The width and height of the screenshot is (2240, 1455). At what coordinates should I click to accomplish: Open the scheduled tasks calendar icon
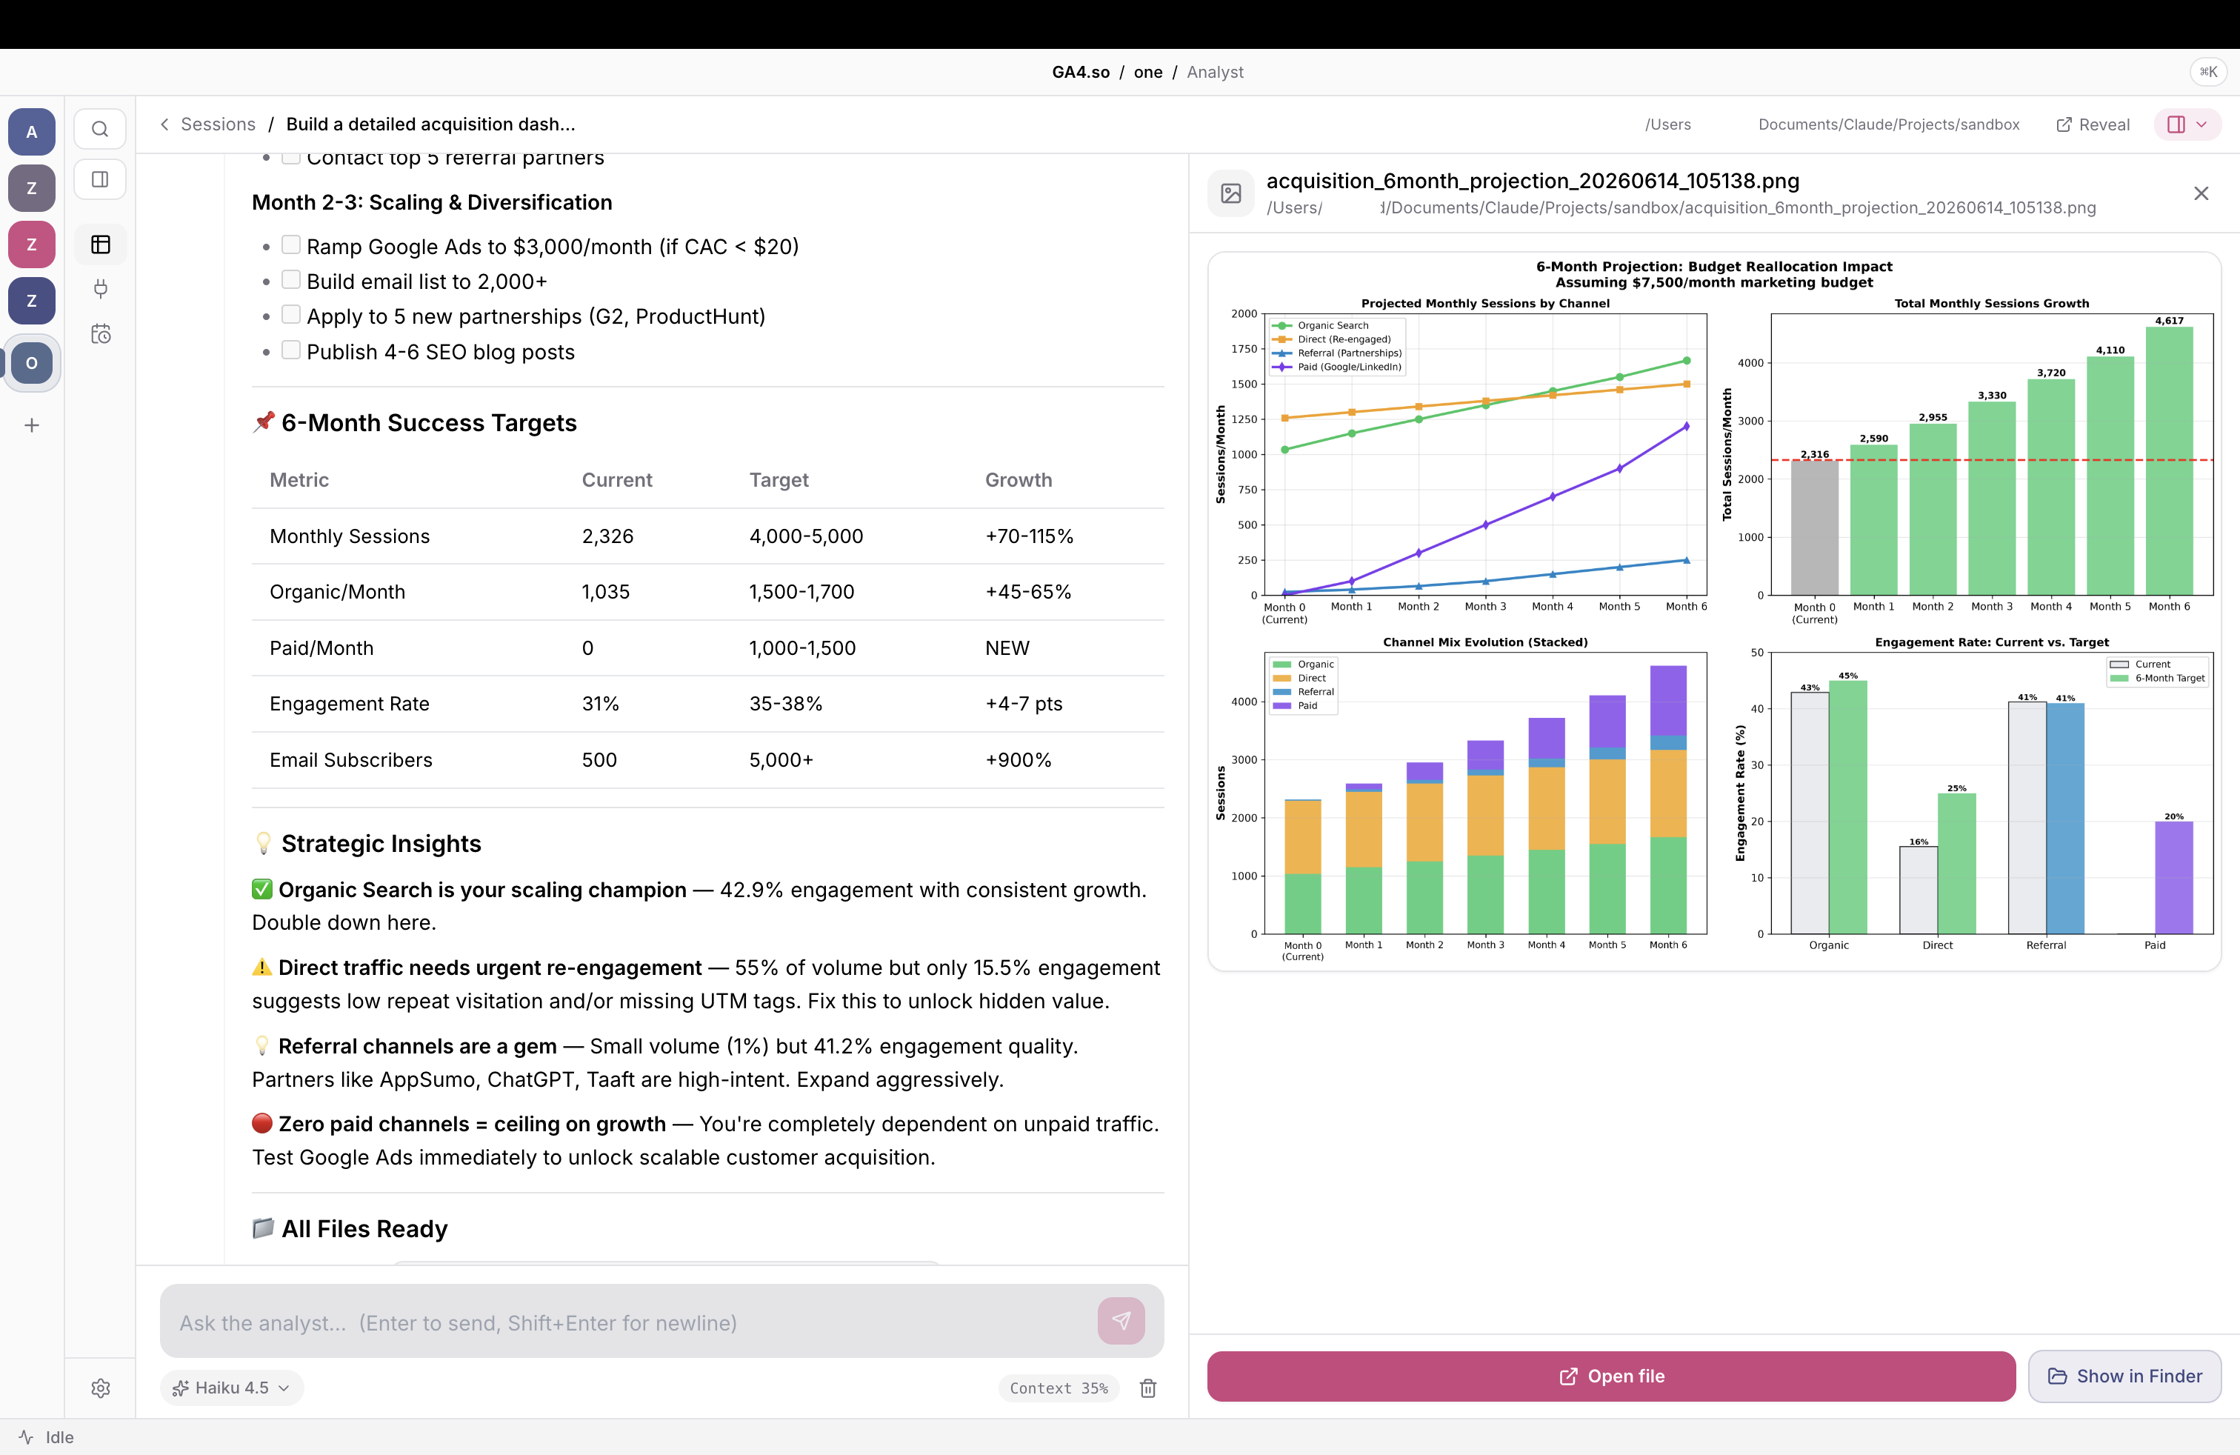pos(101,334)
